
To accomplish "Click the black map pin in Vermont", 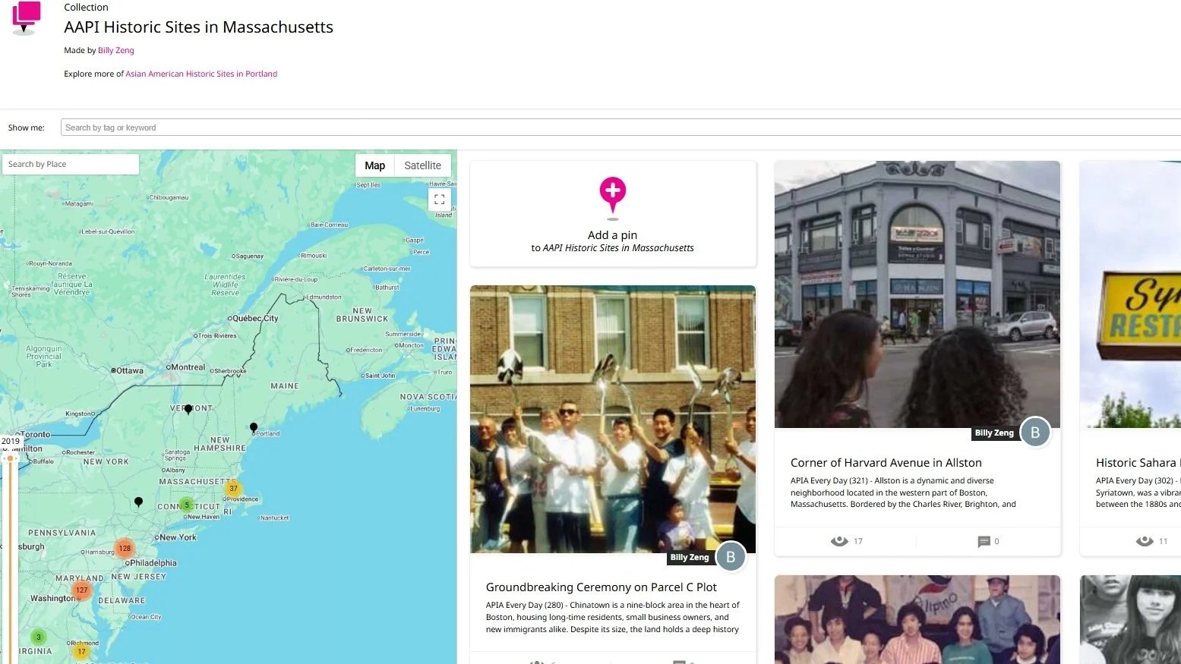I will pyautogui.click(x=188, y=410).
